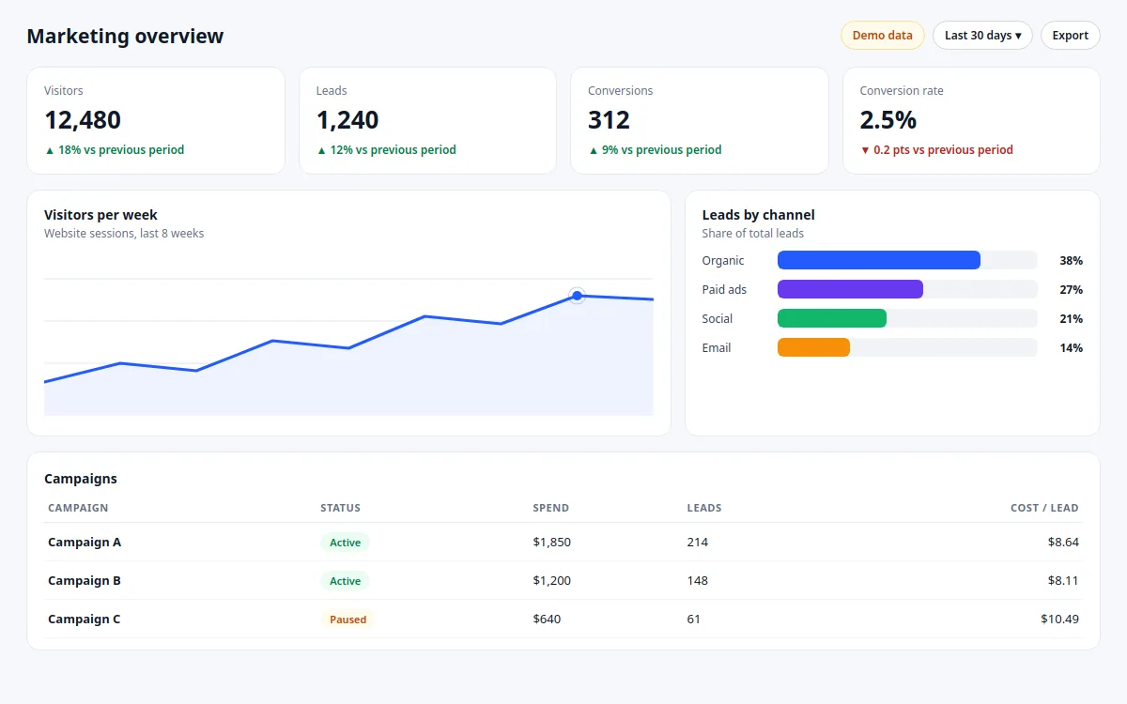Click the 312 conversions figure
The image size is (1127, 704).
coord(609,120)
